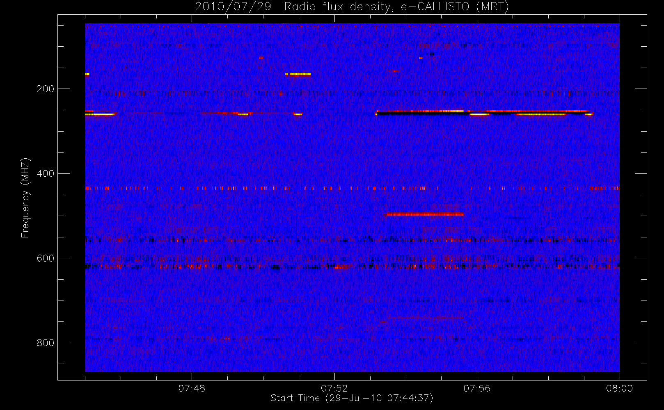The width and height of the screenshot is (664, 410).
Task: Select the '200' frequency tick label
Action: pos(45,89)
